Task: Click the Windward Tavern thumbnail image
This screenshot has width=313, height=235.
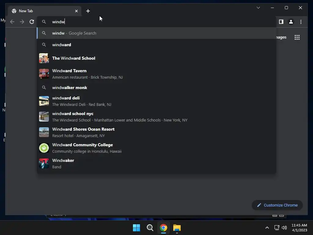Action: point(44,74)
